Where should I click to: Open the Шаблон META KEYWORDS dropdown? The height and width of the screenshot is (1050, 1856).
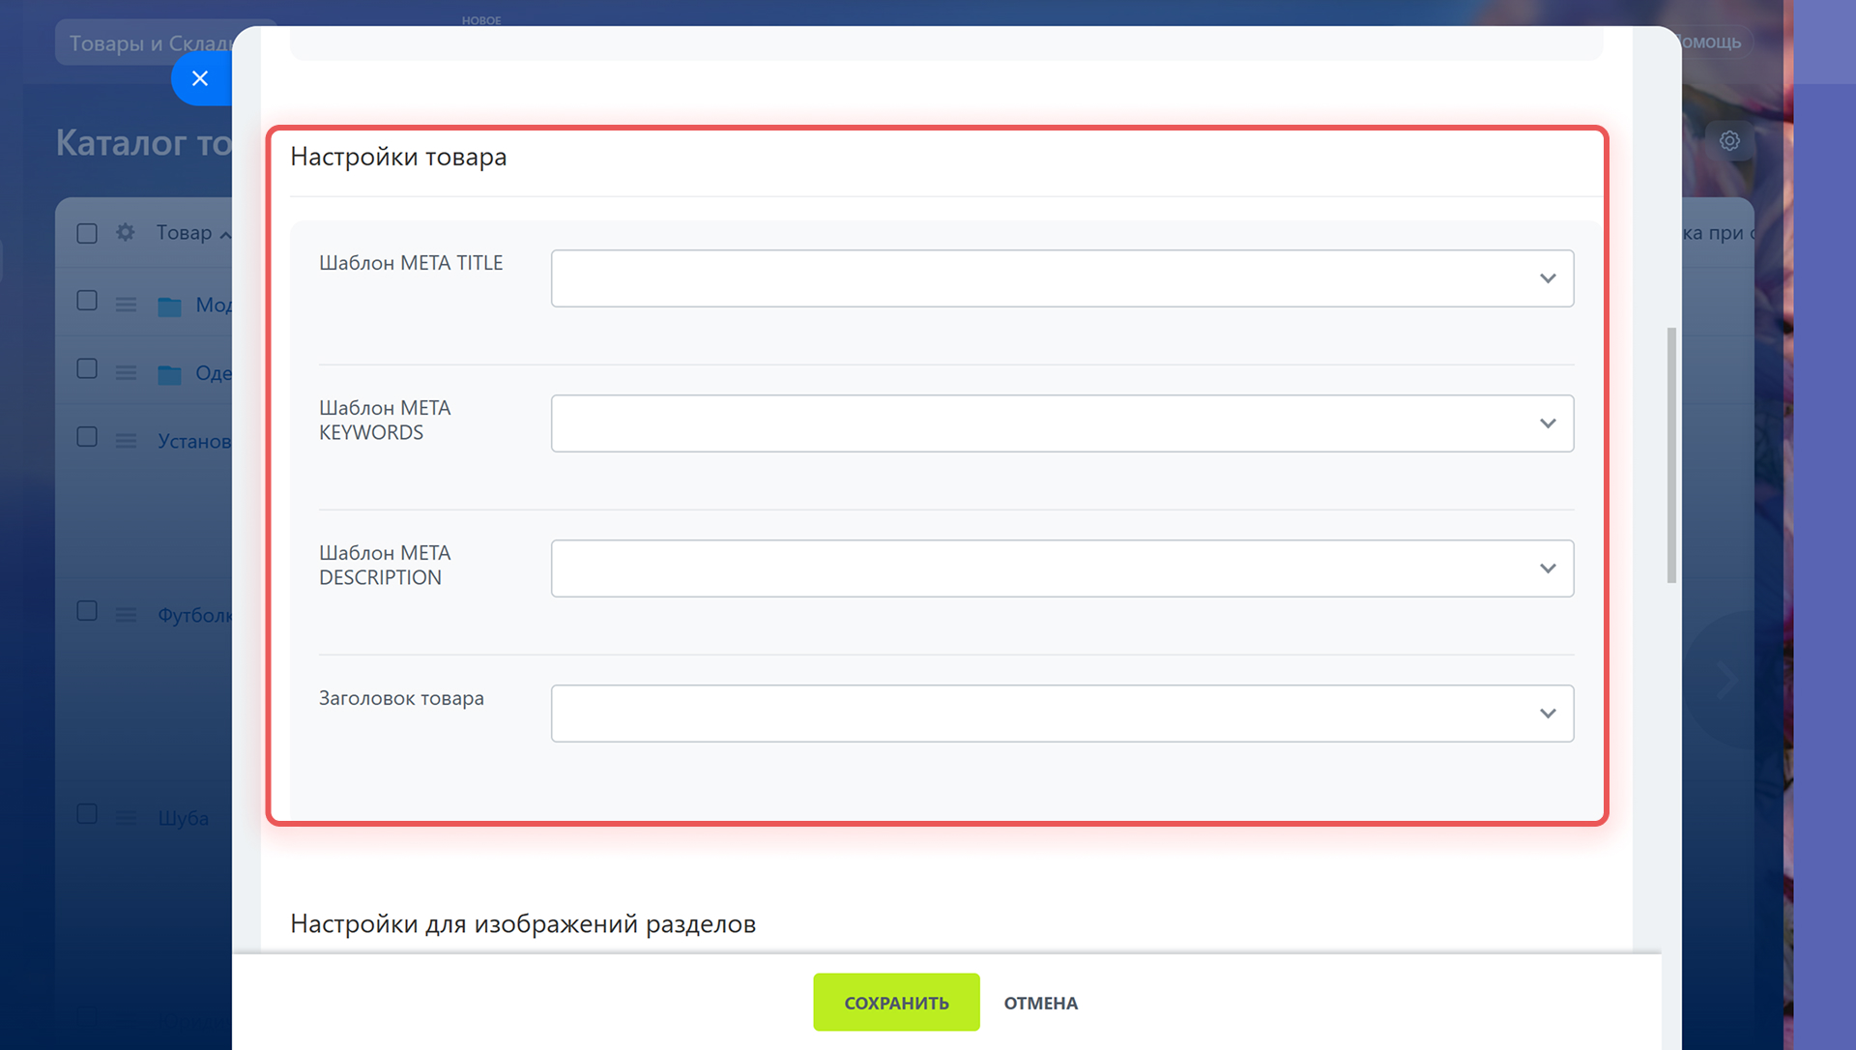[x=1062, y=423]
